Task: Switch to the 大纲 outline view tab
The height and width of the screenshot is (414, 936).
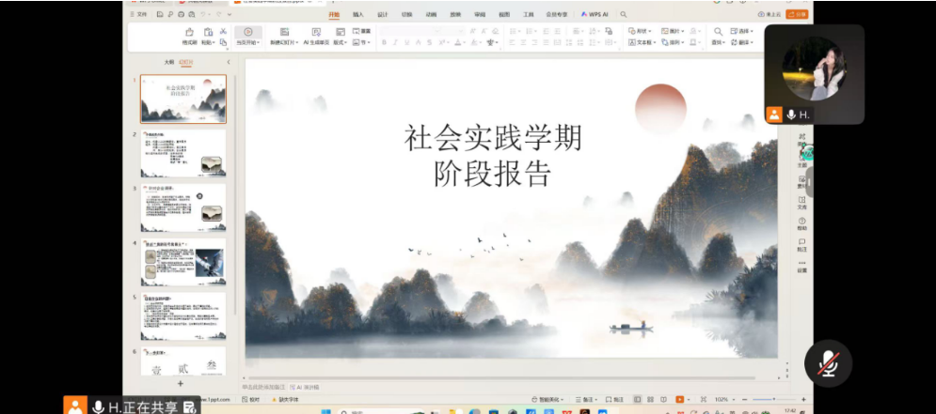Action: click(168, 63)
